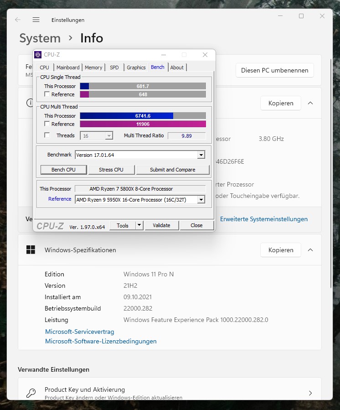Open the Reference processor dropdown

coord(201,200)
